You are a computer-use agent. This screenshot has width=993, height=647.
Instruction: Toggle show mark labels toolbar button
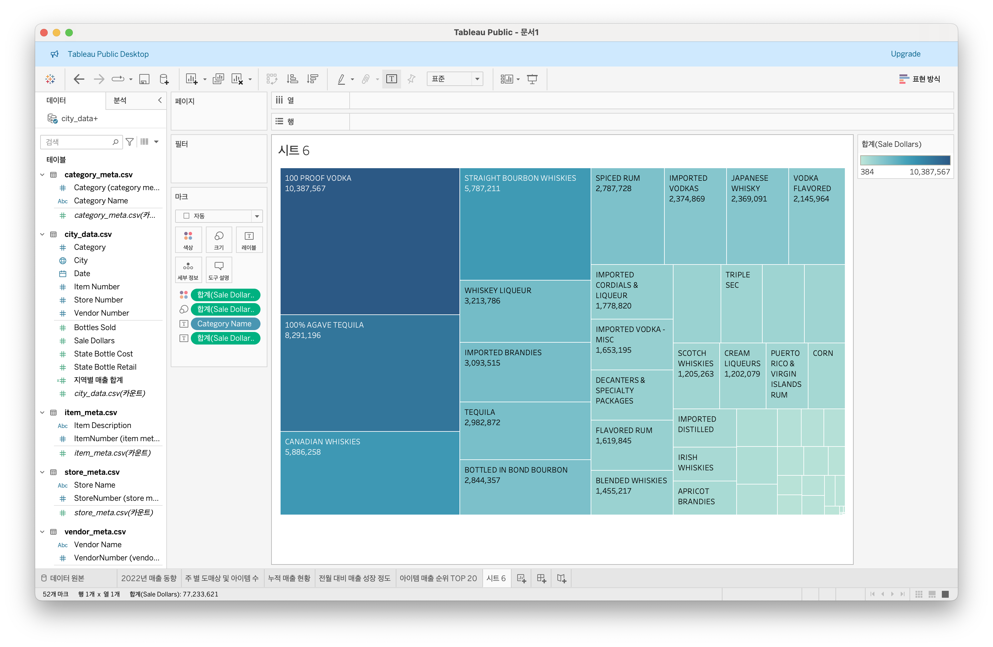tap(391, 79)
